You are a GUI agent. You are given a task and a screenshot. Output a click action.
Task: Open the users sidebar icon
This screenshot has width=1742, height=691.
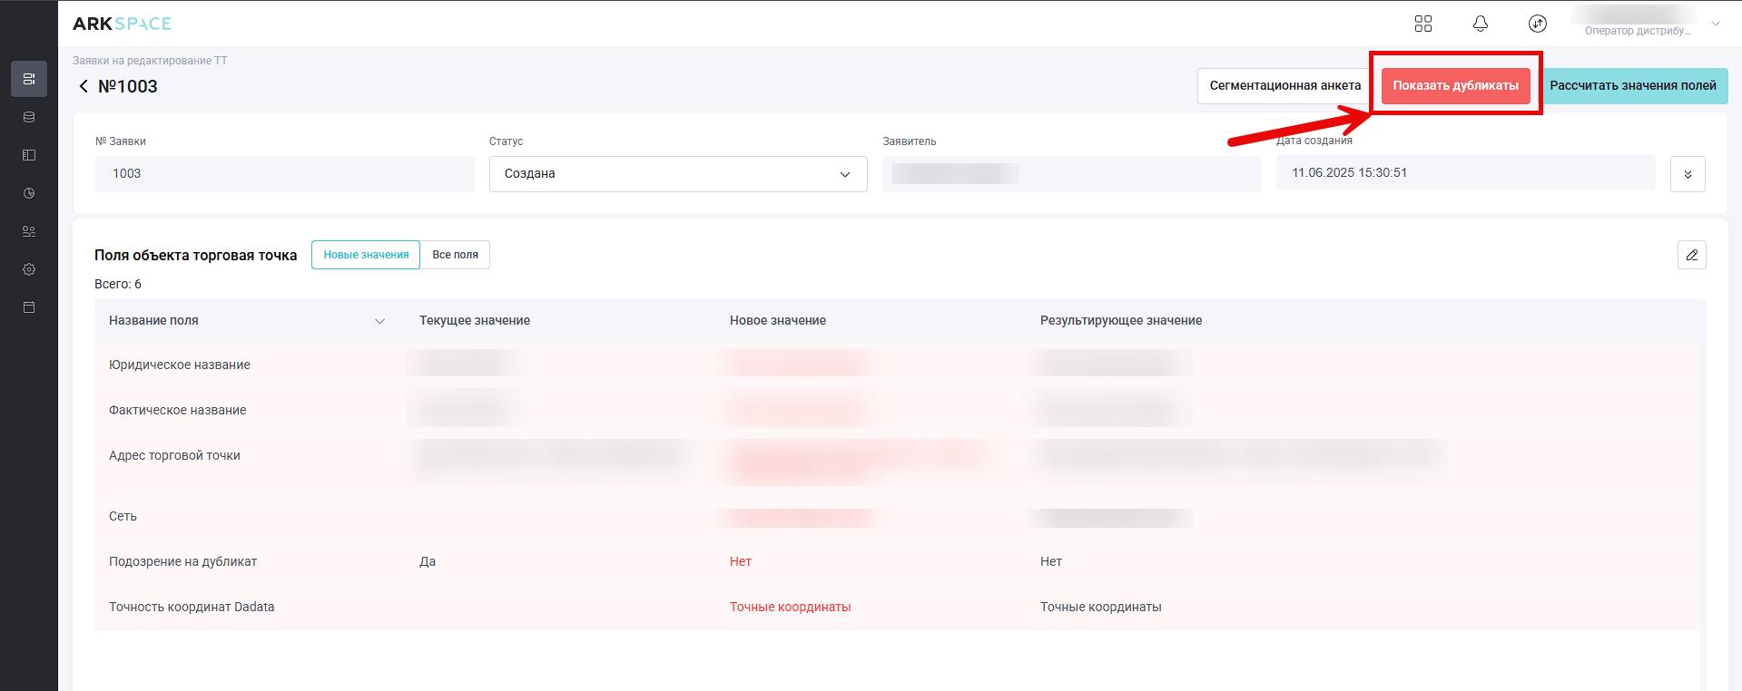tap(29, 231)
